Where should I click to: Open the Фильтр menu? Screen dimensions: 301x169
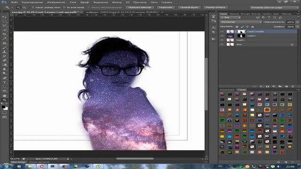point(117,2)
